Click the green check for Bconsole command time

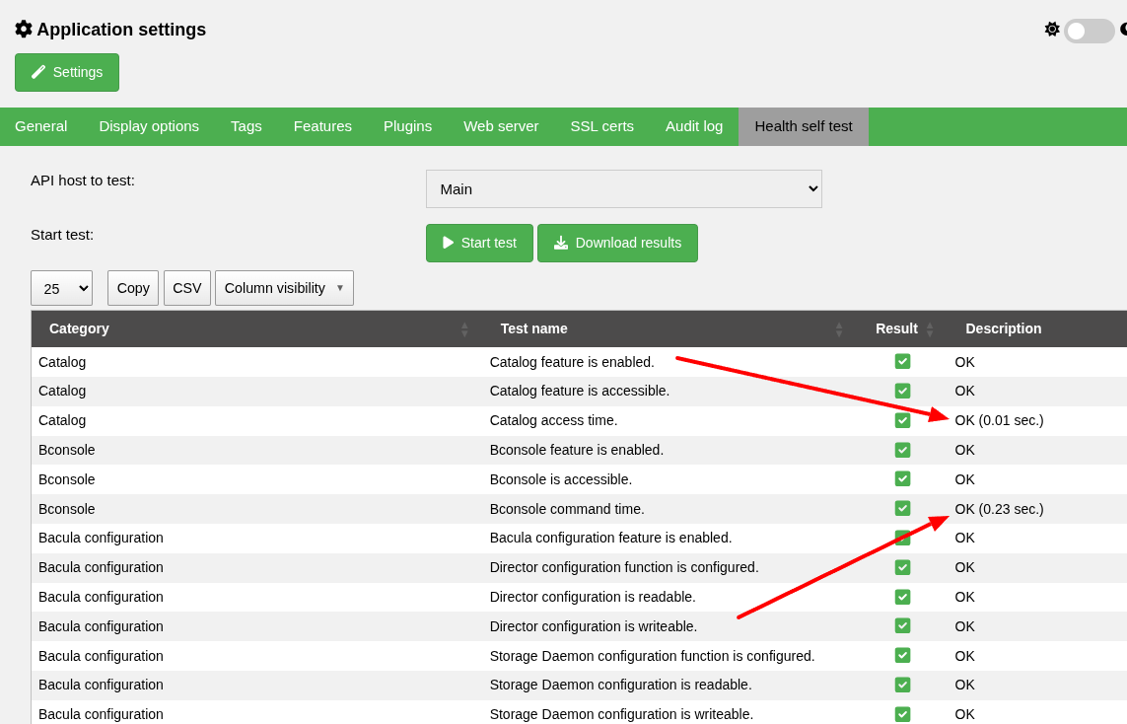coord(903,508)
